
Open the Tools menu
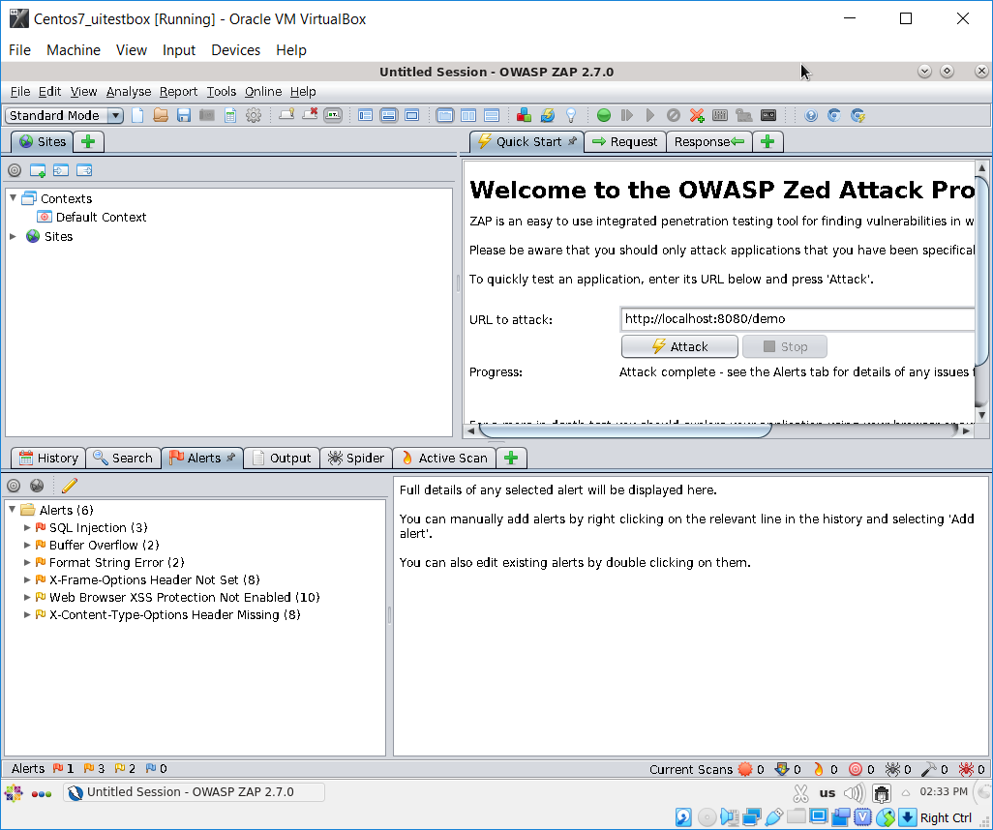pyautogui.click(x=221, y=92)
